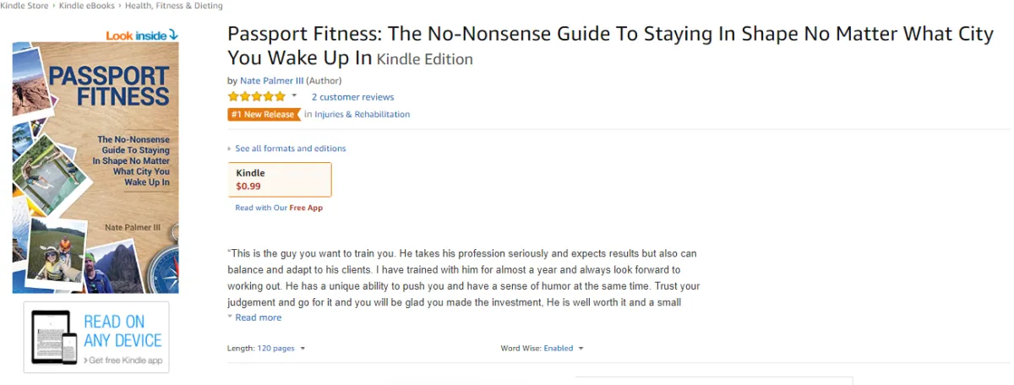The image size is (1014, 385).
Task: View the 2 customer reviews link
Action: click(353, 97)
